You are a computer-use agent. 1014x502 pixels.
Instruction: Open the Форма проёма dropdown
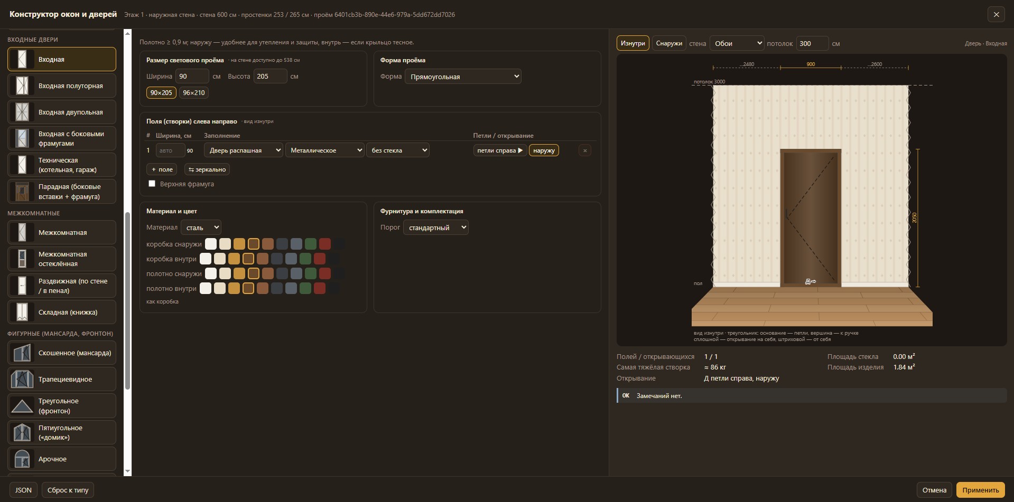463,77
